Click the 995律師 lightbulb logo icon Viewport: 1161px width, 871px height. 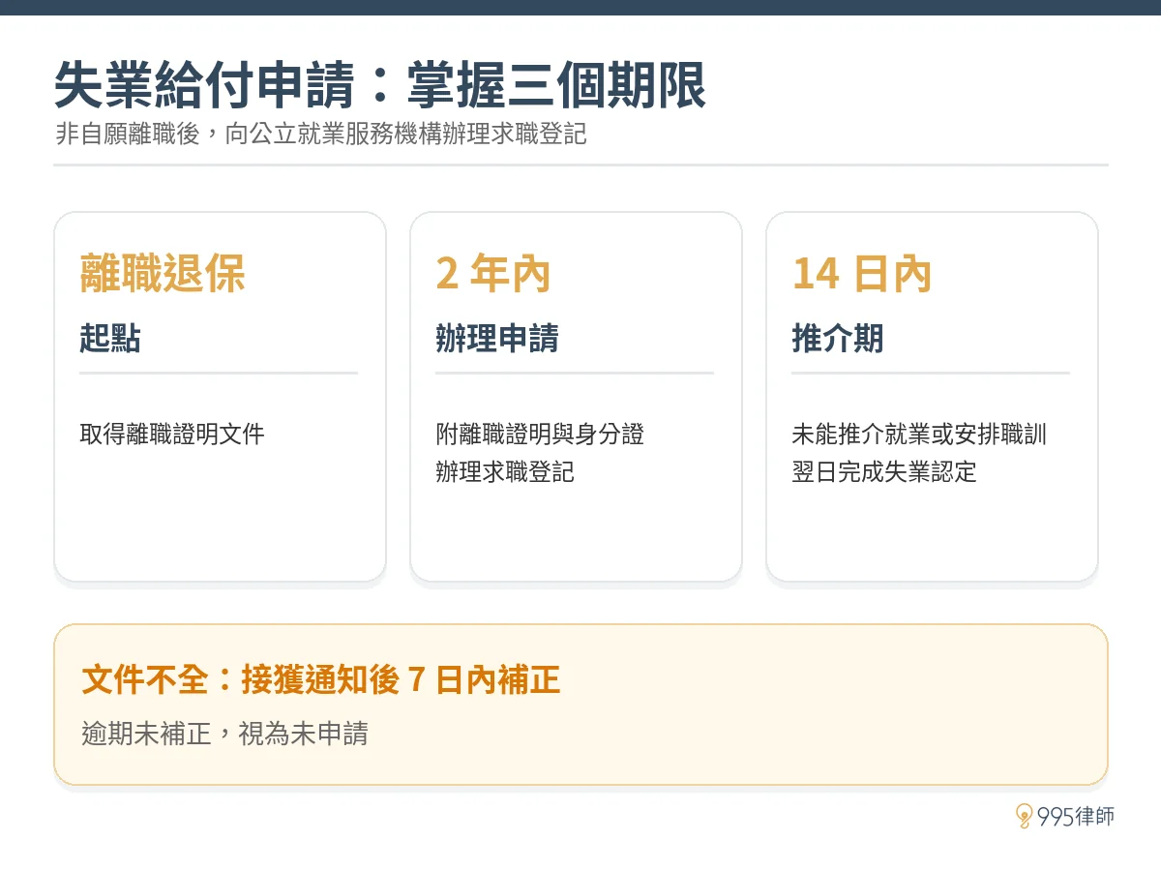(x=1025, y=816)
